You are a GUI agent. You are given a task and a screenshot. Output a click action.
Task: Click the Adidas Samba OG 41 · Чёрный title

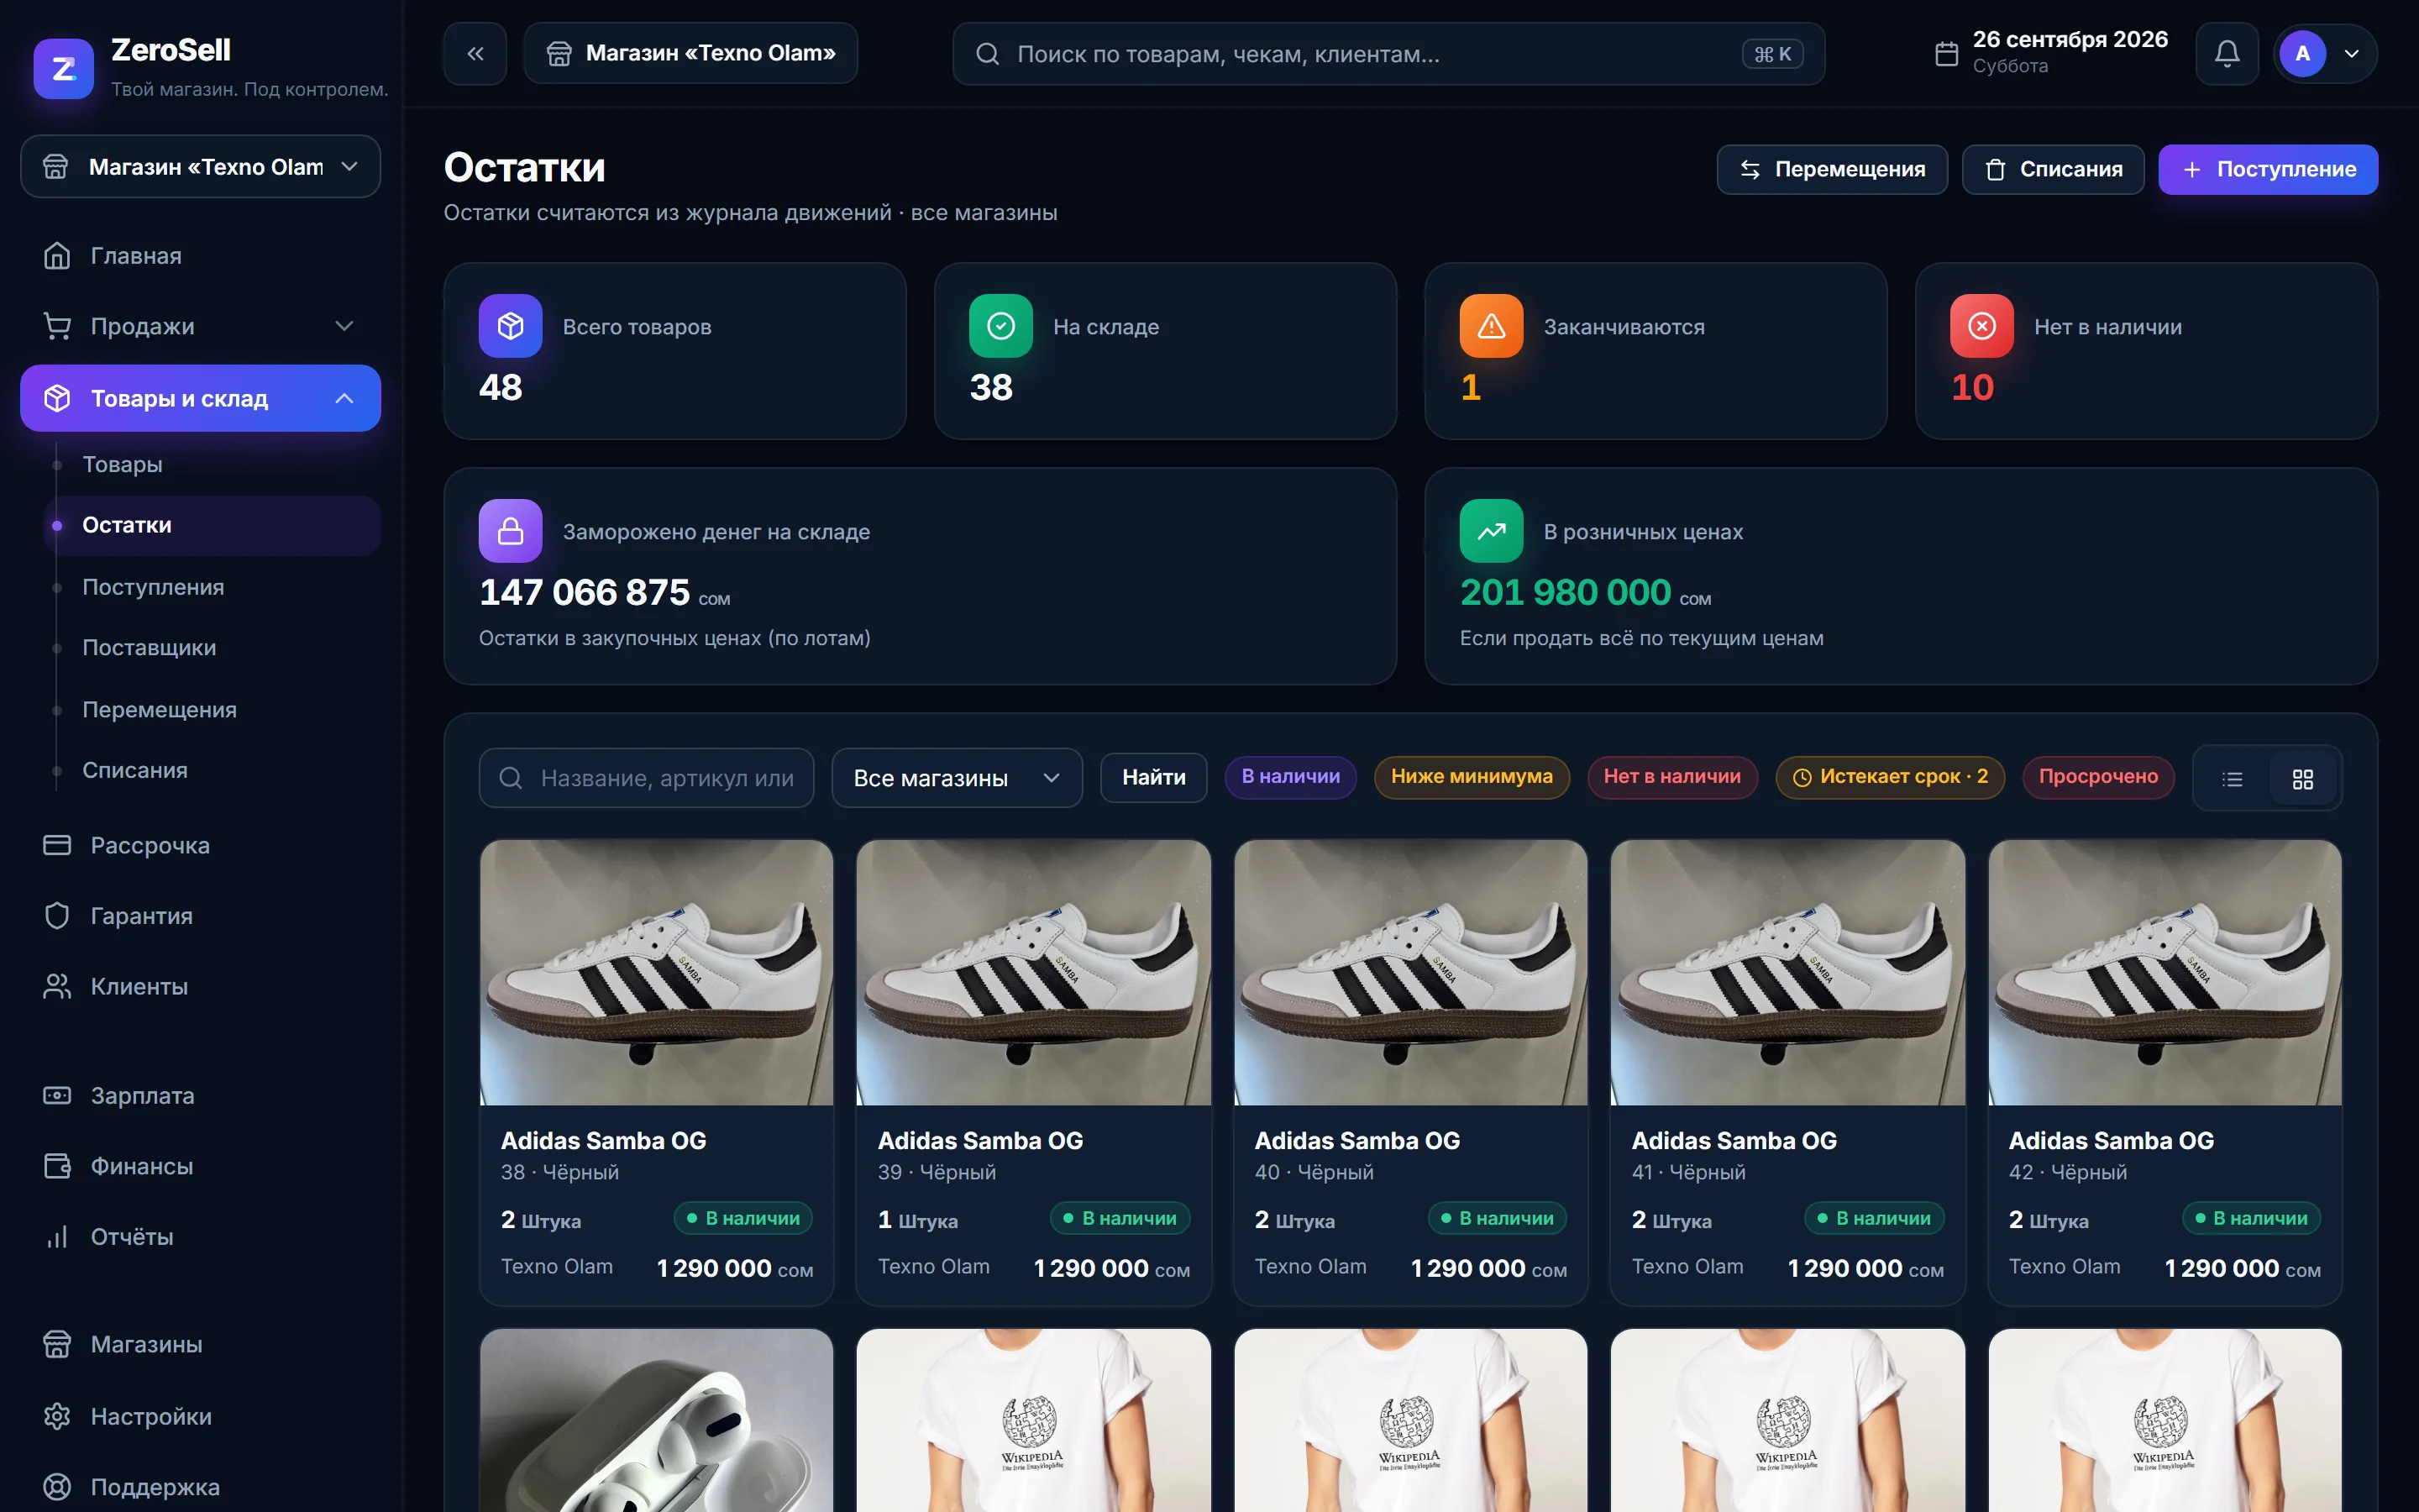(x=1734, y=1141)
